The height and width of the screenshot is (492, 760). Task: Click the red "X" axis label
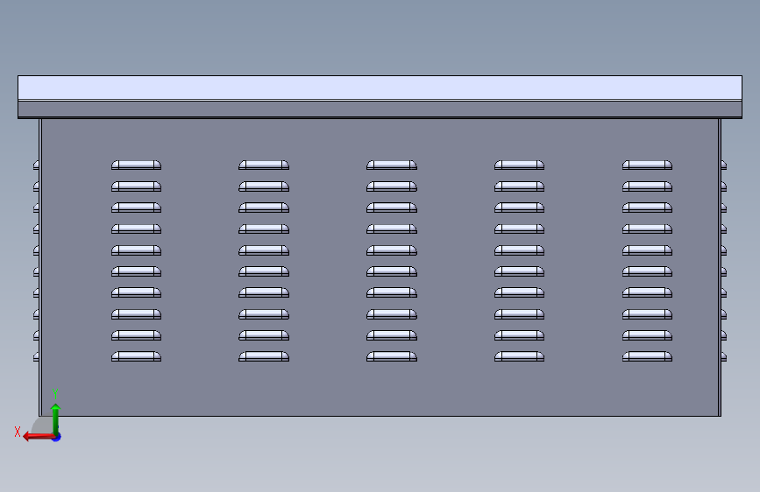18,432
